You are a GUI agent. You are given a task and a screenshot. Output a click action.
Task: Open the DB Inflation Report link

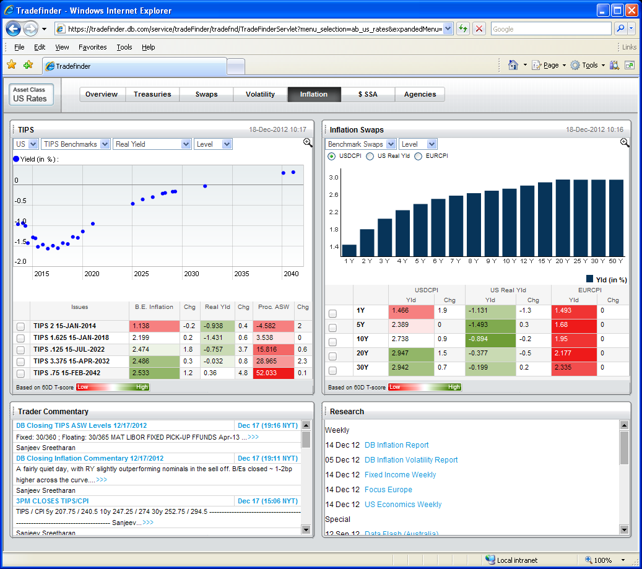[396, 445]
